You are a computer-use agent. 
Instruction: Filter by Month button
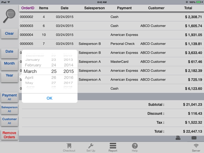pos(9,65)
